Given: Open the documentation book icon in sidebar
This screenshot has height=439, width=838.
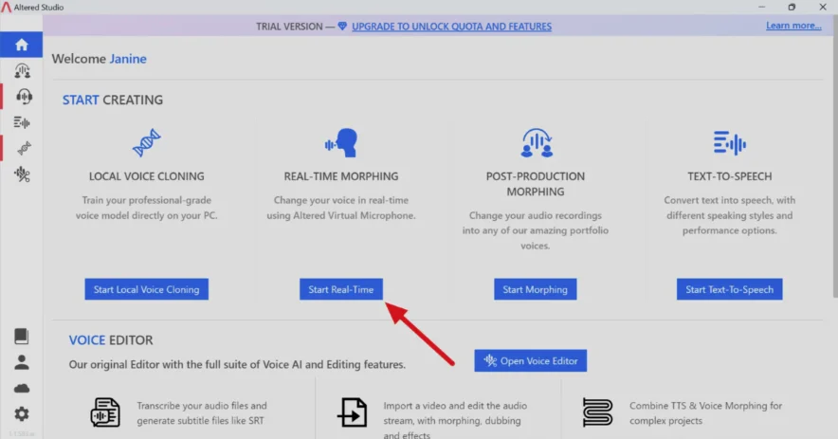Looking at the screenshot, I should pyautogui.click(x=22, y=337).
